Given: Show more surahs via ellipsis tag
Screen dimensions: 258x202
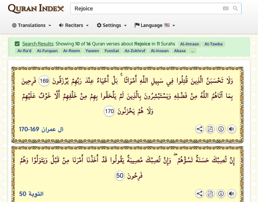Looking at the screenshot, I should coord(192,51).
